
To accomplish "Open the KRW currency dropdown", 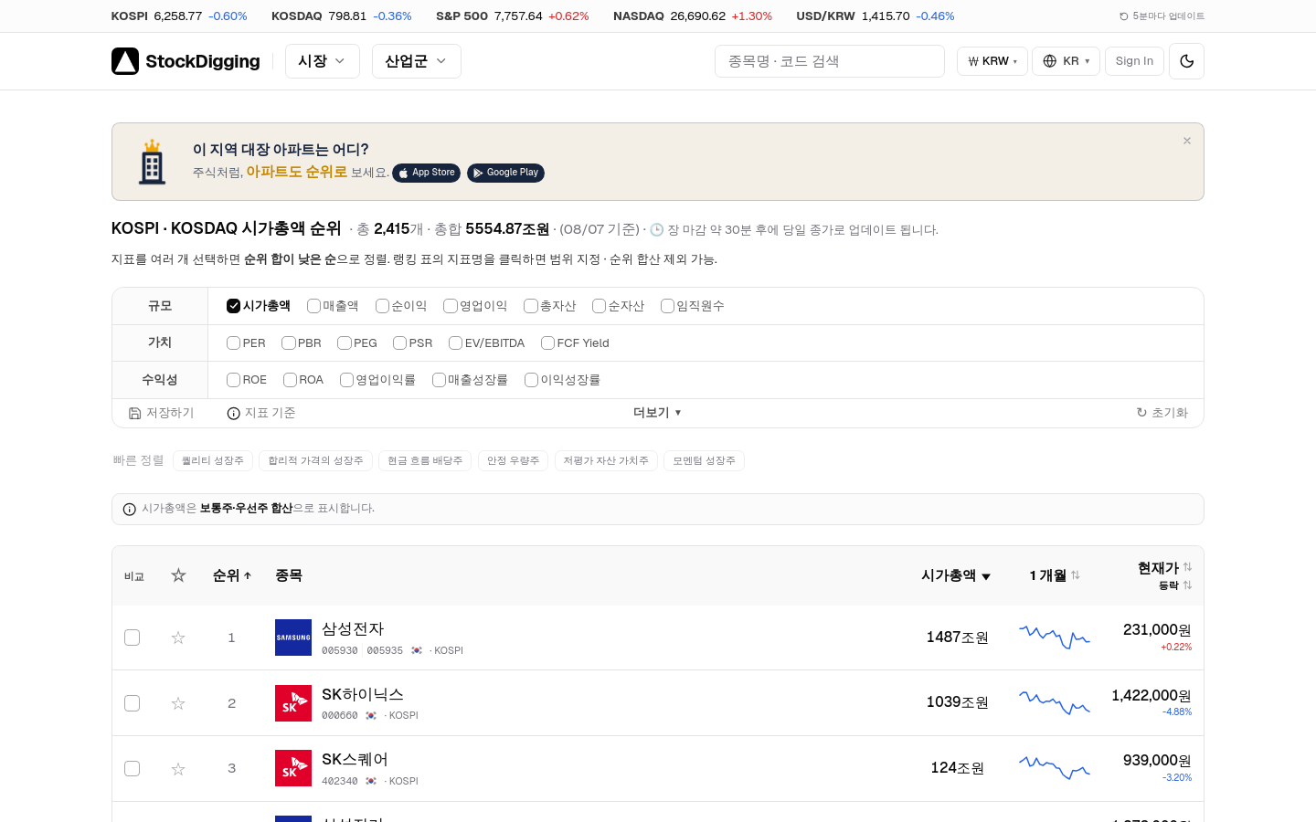I will point(992,61).
